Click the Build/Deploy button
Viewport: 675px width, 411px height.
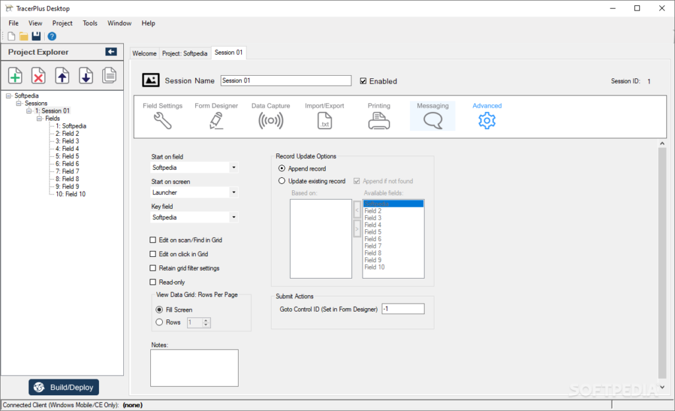[x=64, y=387]
